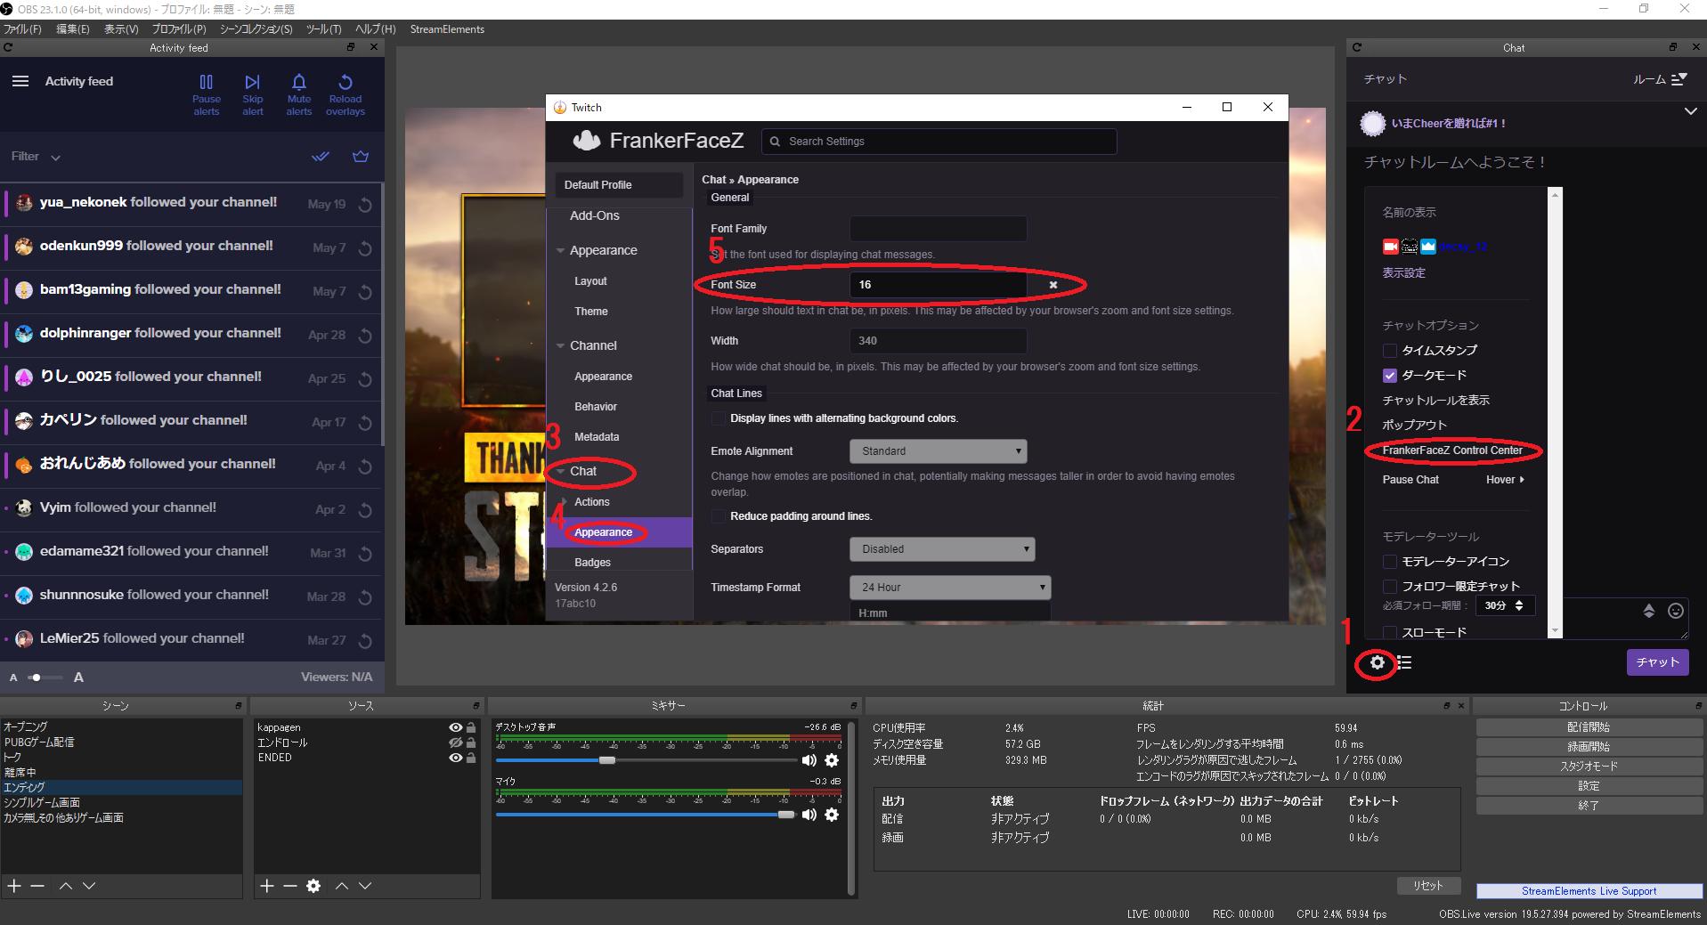Move selected source up arrow
Image resolution: width=1707 pixels, height=925 pixels.
pyautogui.click(x=342, y=886)
